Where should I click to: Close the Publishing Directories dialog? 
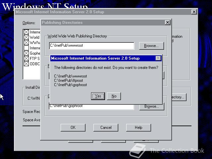(x=167, y=23)
